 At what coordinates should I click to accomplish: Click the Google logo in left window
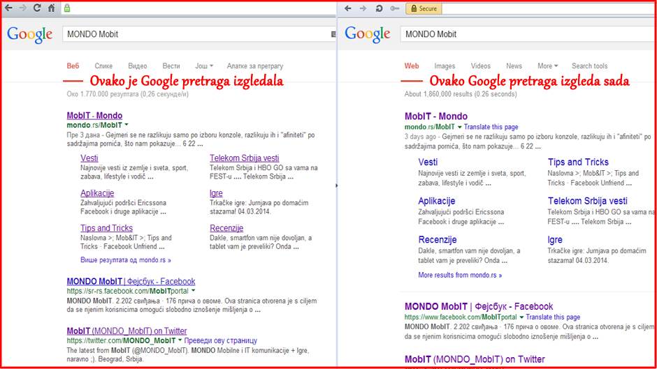[x=30, y=34]
